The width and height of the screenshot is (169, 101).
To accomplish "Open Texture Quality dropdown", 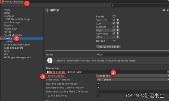I will click(x=133, y=76).
